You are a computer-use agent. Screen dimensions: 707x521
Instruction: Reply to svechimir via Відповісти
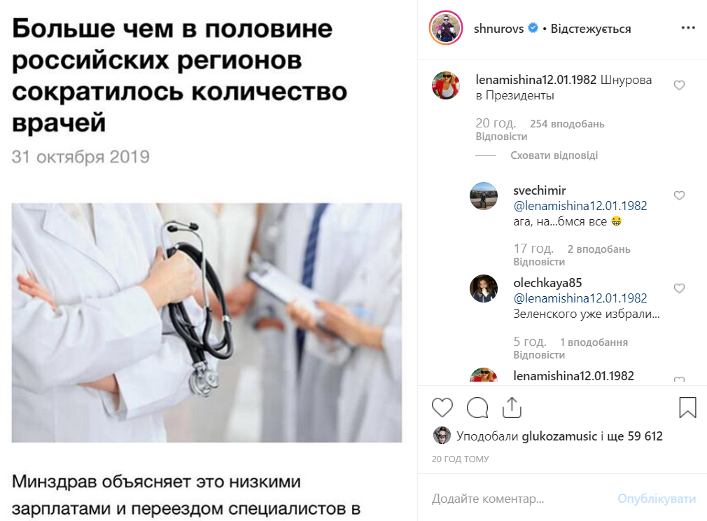click(539, 262)
